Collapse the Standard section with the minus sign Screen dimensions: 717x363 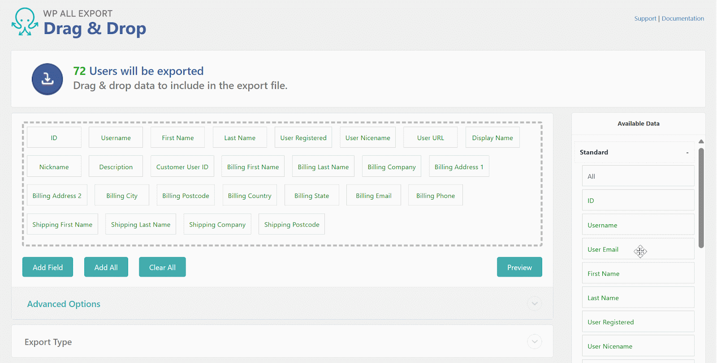coord(687,153)
